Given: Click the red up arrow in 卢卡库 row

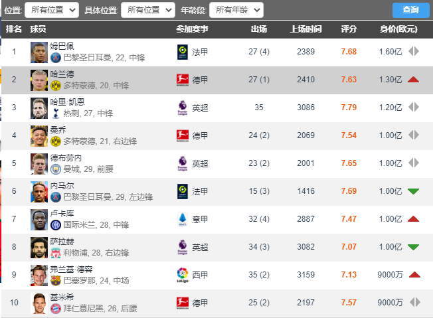Looking at the screenshot, I should click(413, 219).
